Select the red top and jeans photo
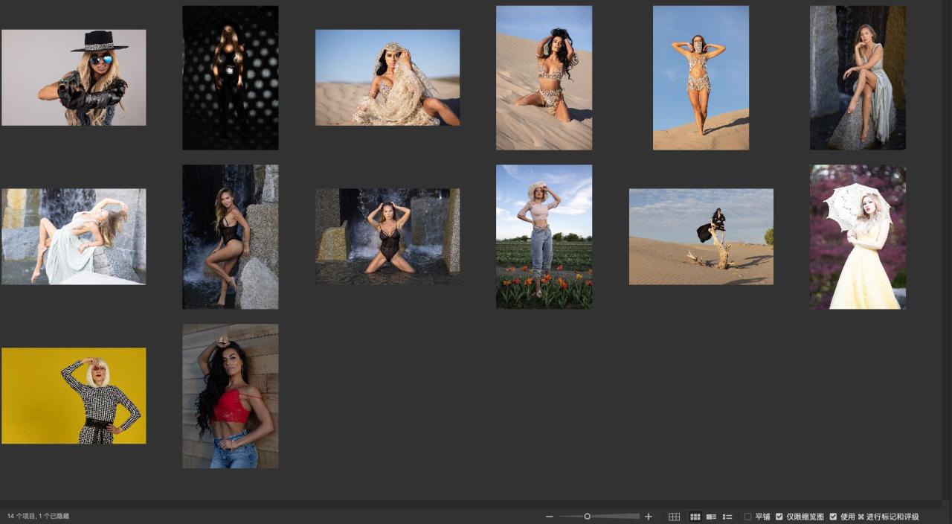 [x=231, y=396]
